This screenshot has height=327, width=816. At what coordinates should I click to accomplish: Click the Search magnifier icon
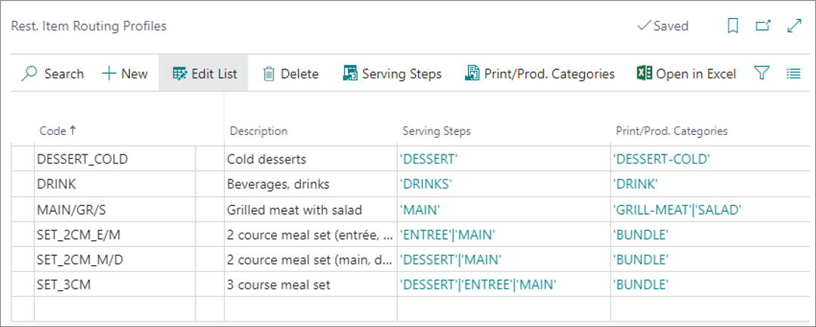coord(29,74)
